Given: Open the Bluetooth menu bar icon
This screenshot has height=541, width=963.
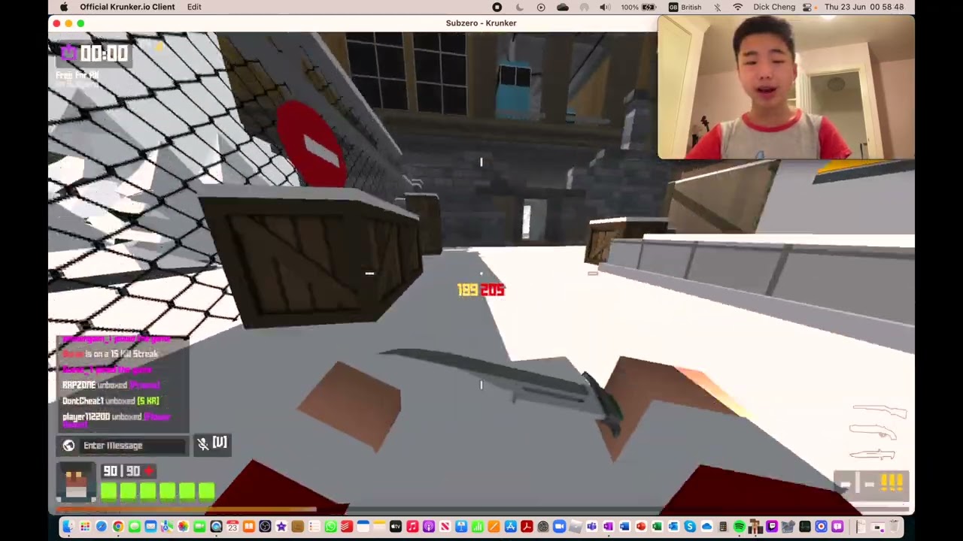Looking at the screenshot, I should pos(717,7).
